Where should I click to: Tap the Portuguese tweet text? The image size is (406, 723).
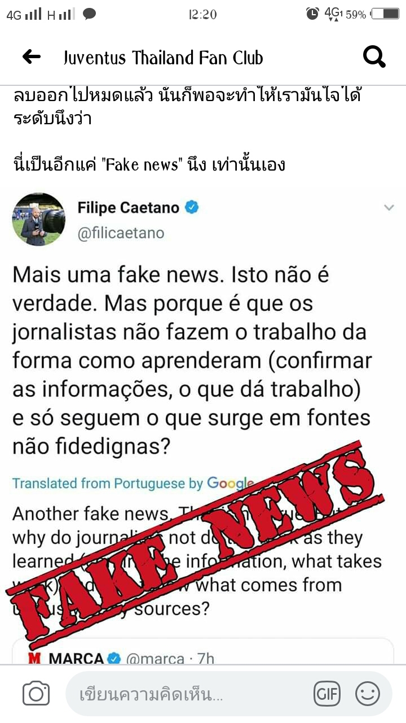192,361
